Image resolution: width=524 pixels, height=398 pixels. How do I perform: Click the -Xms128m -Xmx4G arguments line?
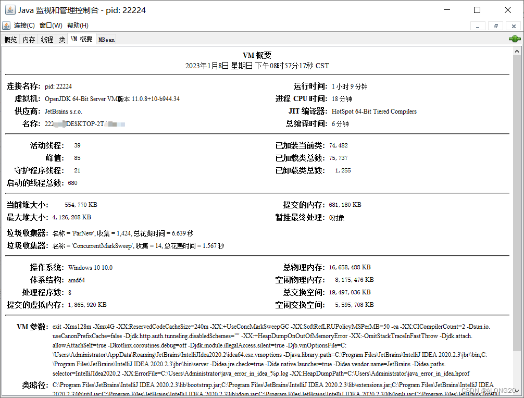pos(271,327)
